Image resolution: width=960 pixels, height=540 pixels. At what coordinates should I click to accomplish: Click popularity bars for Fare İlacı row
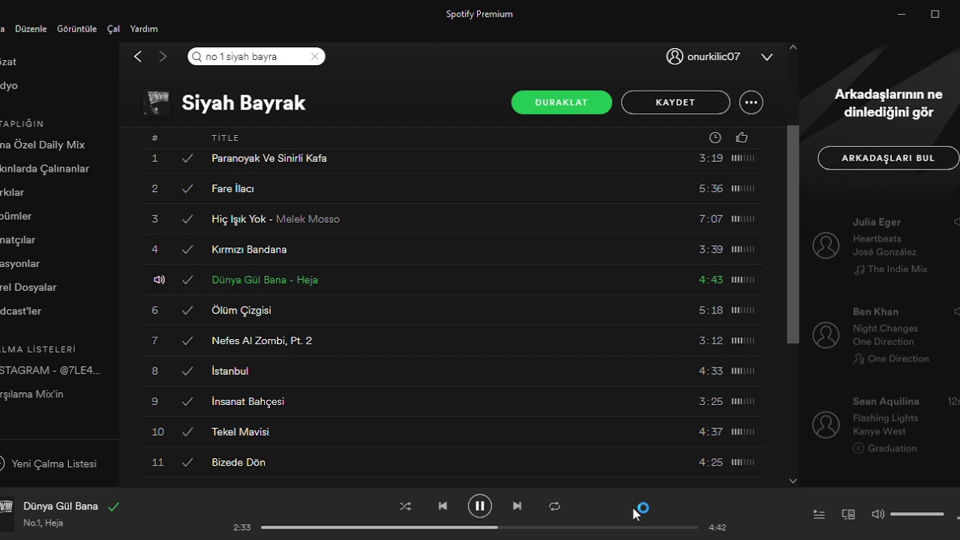pyautogui.click(x=743, y=188)
